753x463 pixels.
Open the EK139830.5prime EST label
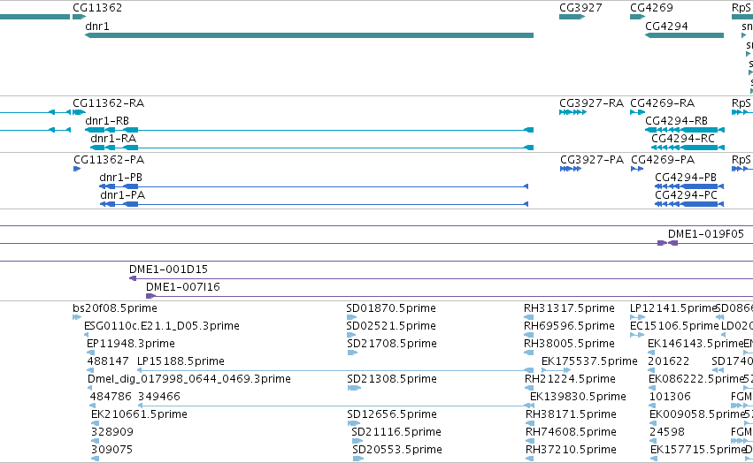click(x=578, y=397)
